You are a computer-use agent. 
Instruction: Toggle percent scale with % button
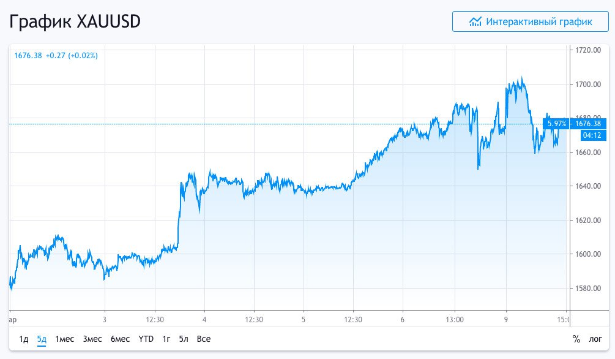point(576,339)
